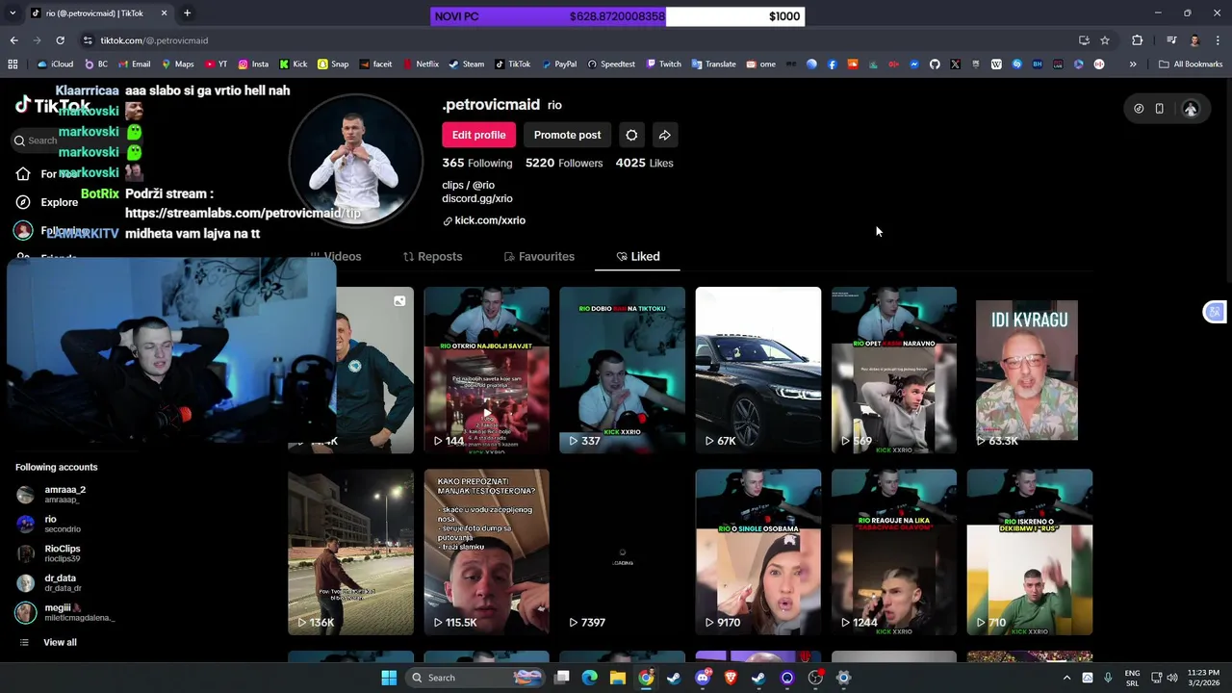The image size is (1232, 693).
Task: Open Discord from the taskbar
Action: pyautogui.click(x=703, y=678)
